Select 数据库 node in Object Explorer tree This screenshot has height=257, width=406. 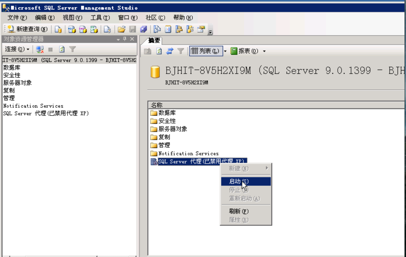[x=12, y=68]
